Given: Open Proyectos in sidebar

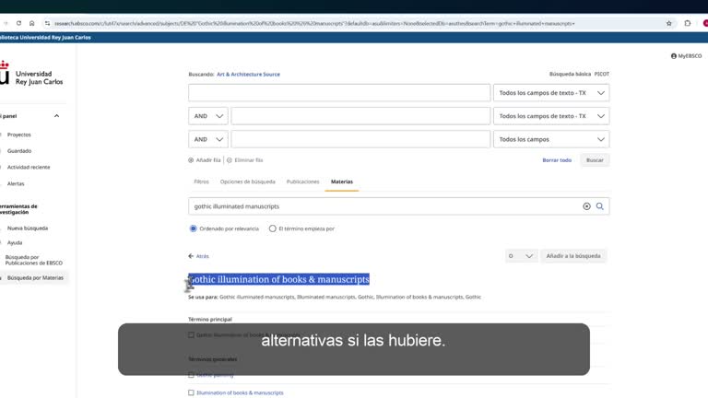Looking at the screenshot, I should [19, 135].
